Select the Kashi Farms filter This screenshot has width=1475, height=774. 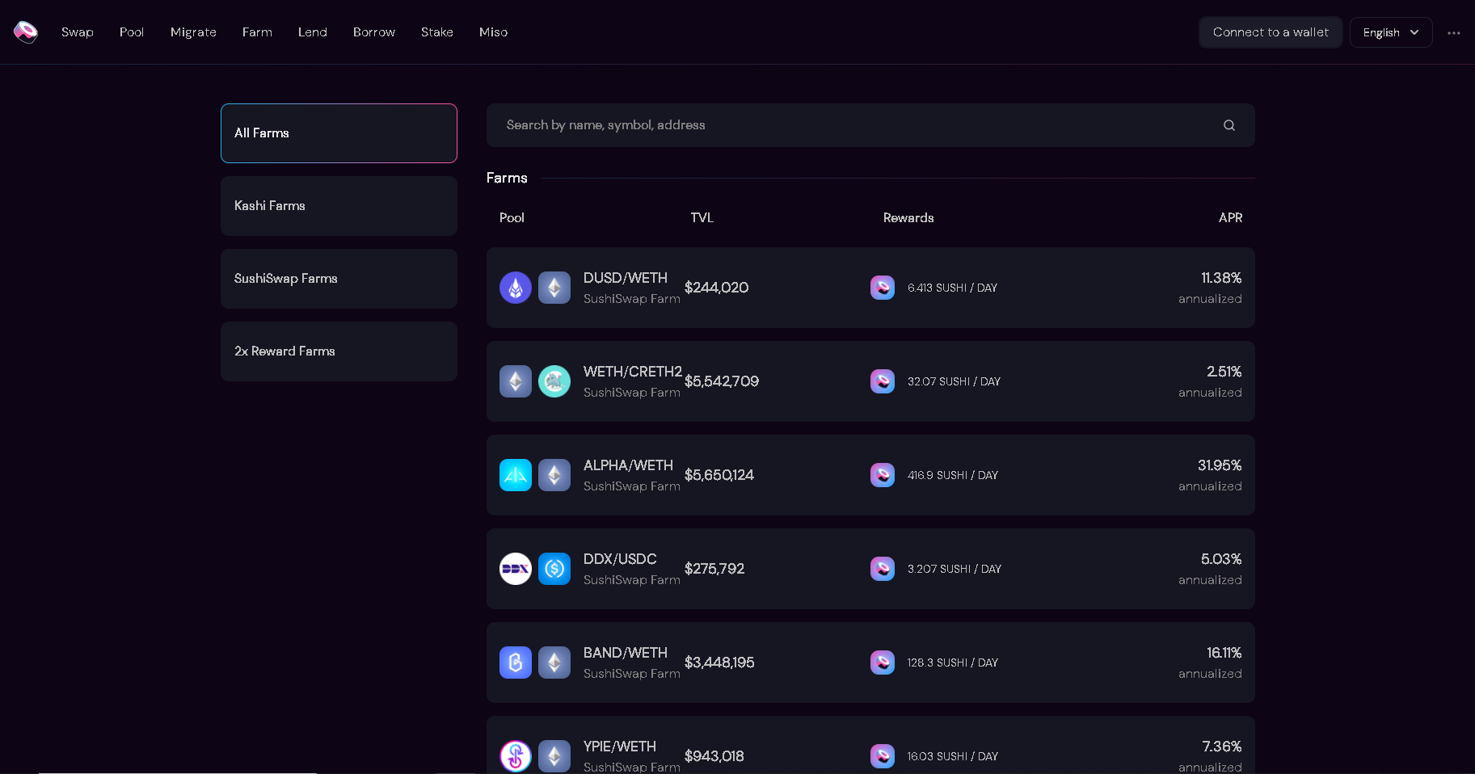[x=339, y=206]
